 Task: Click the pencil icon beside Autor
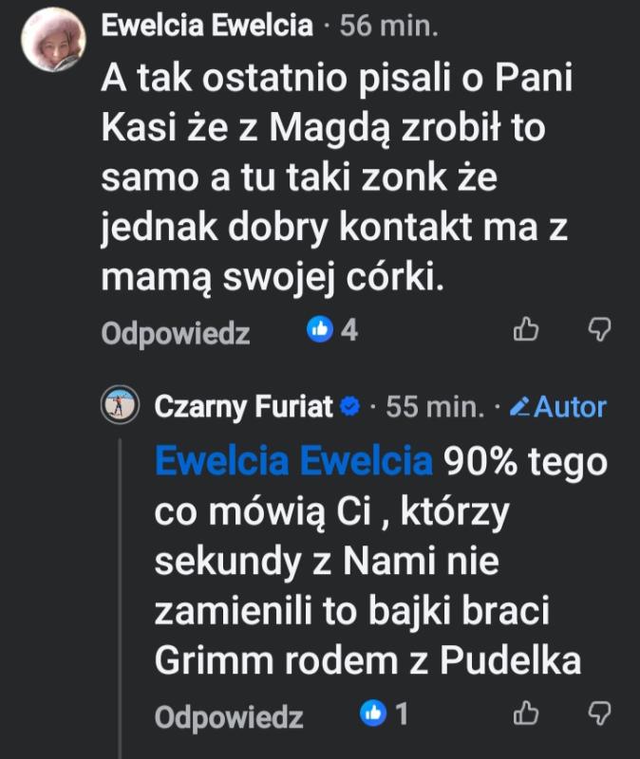pyautogui.click(x=519, y=407)
